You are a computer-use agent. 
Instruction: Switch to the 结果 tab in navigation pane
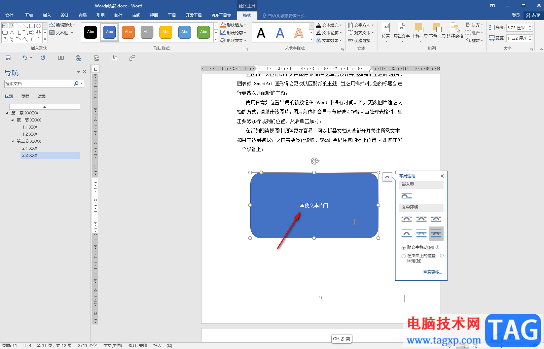42,97
